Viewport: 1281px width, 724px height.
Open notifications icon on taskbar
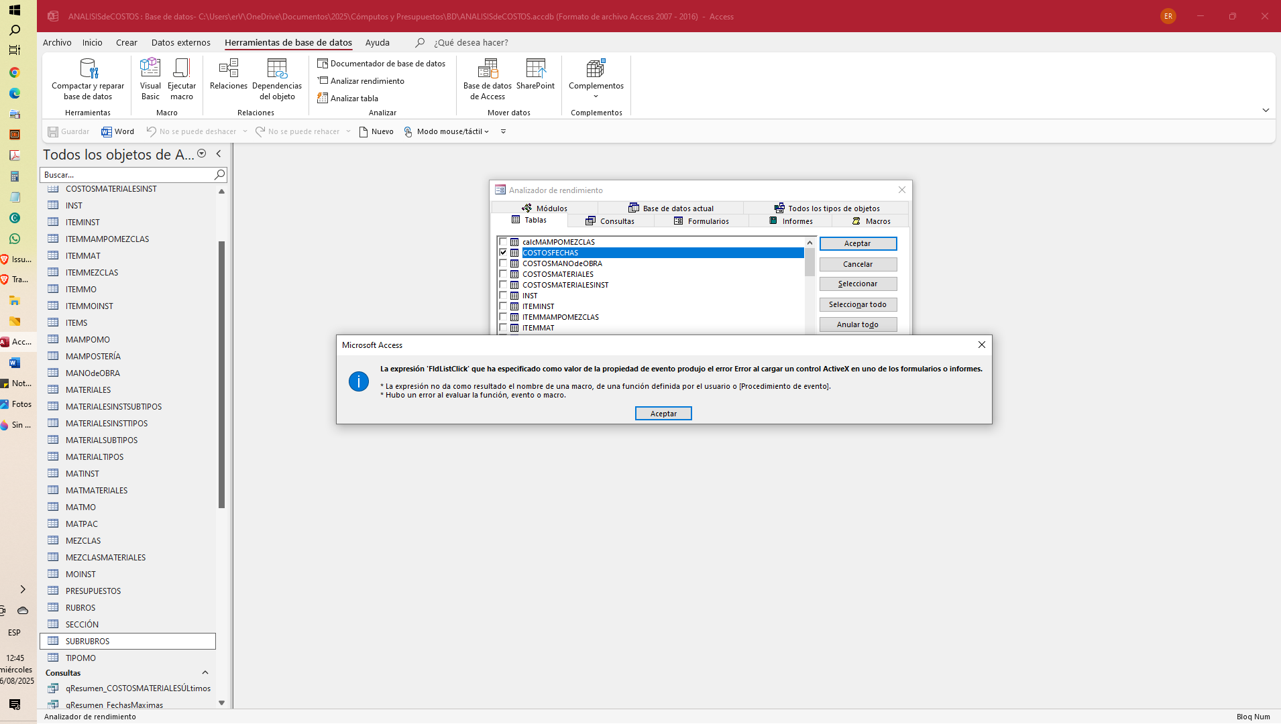pos(15,704)
